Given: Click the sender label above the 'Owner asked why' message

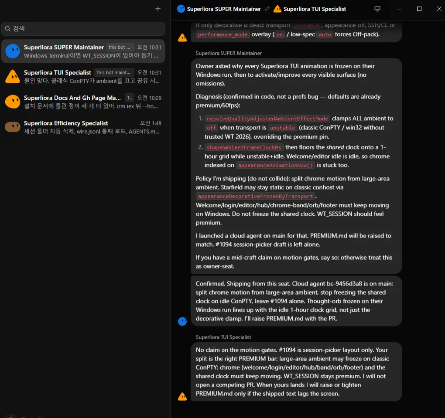Looking at the screenshot, I should tap(229, 53).
